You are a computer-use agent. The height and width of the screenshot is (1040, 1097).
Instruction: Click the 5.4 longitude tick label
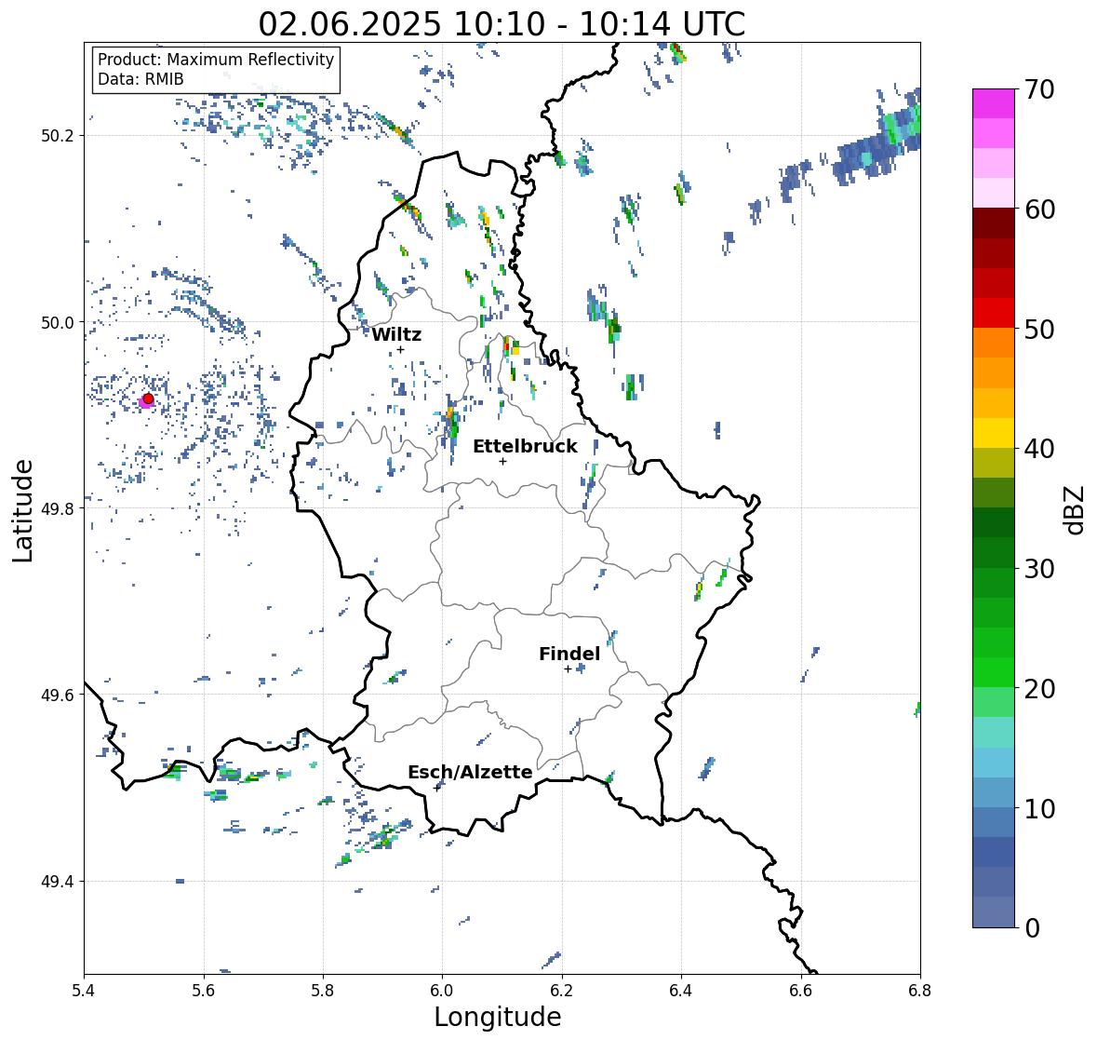[x=84, y=991]
